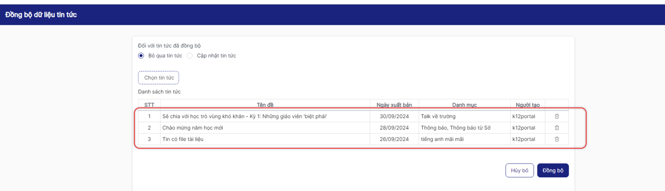Click the 'Tin có file tài liệu' title cell
Screen dimensions: 665x191
click(183, 139)
